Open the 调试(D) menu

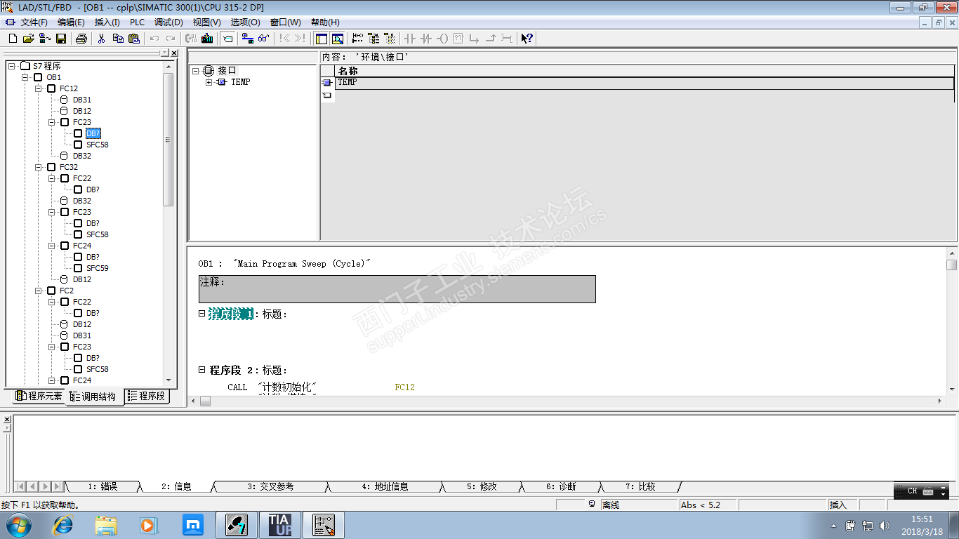point(168,22)
